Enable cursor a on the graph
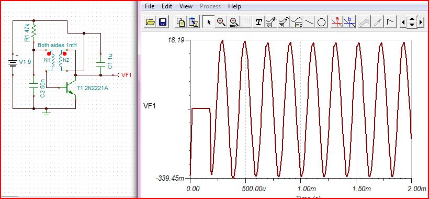Viewport: 429px width, 199px height. 337,22
